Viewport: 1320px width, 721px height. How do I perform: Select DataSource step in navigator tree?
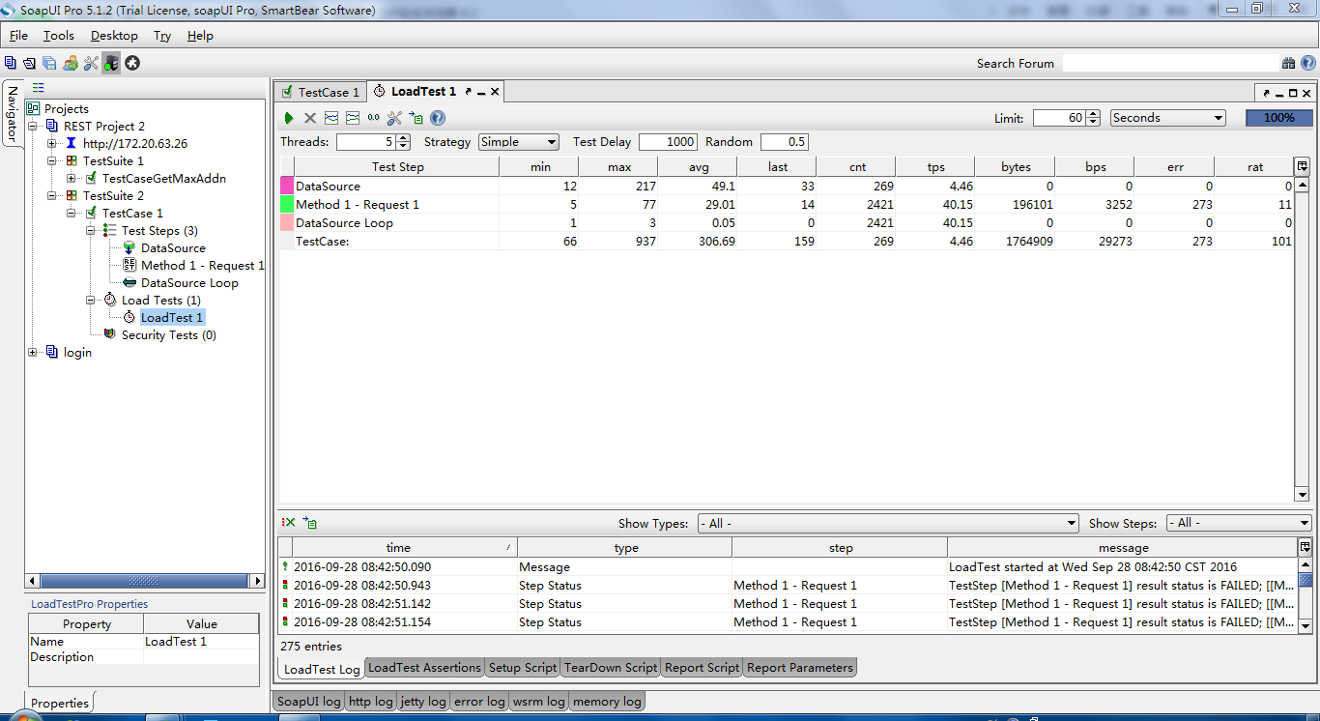173,247
